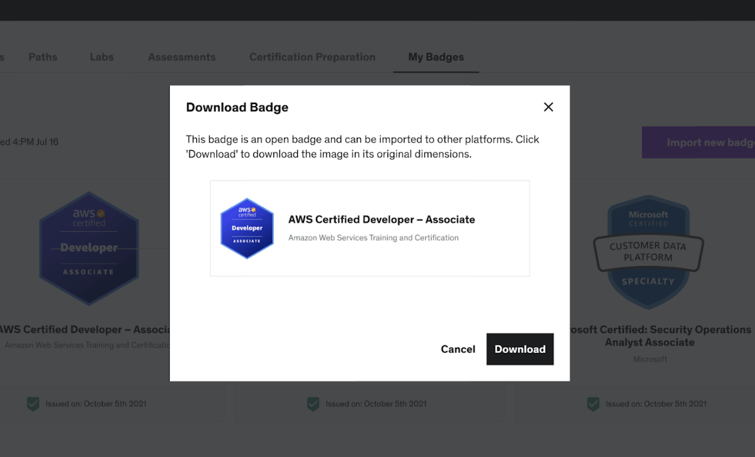
Task: Switch to Certification Preparation tab
Action: pyautogui.click(x=312, y=57)
